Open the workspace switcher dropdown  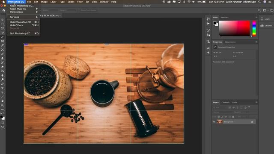[x=265, y=10]
